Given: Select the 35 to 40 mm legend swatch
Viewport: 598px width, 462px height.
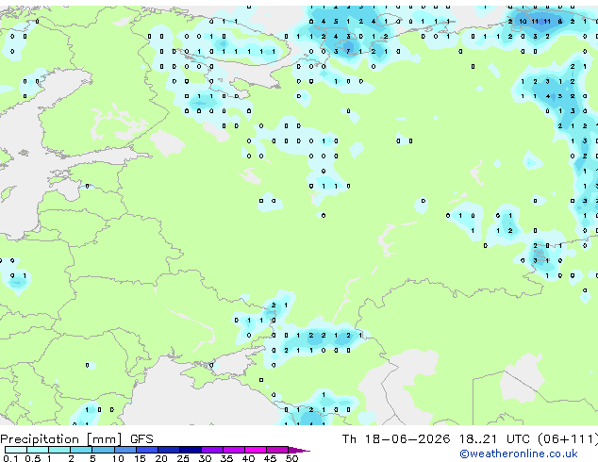Looking at the screenshot, I should click(x=233, y=450).
